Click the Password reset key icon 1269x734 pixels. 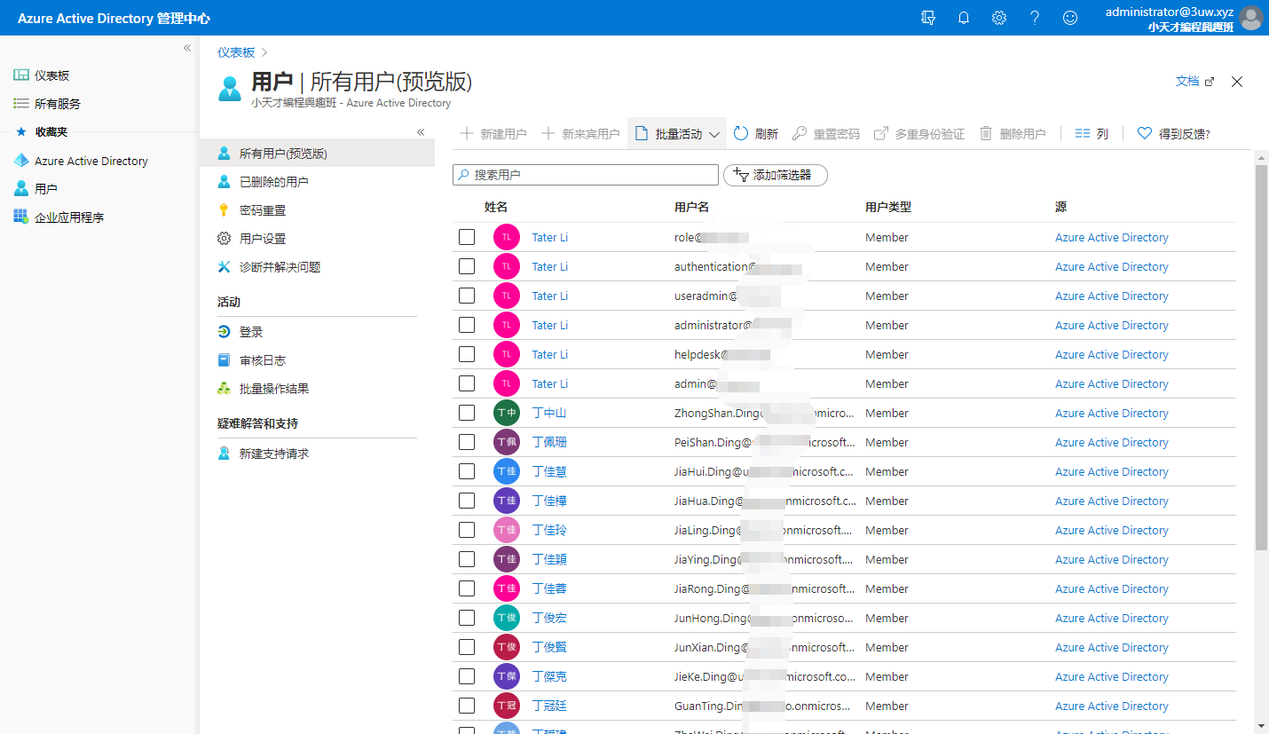tap(224, 210)
